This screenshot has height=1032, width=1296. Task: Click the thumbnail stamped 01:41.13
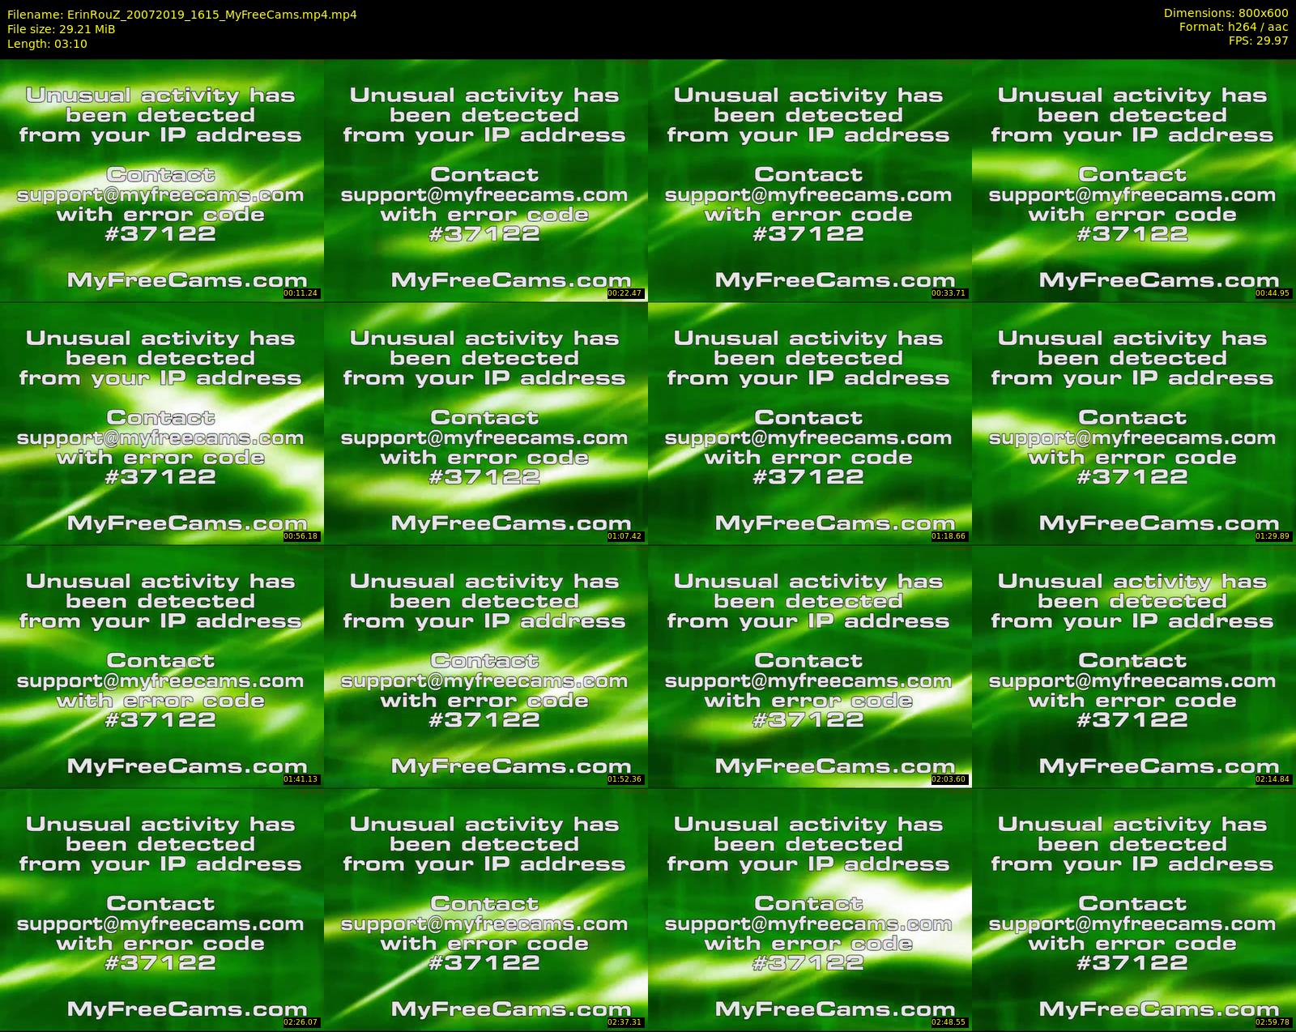click(x=162, y=667)
